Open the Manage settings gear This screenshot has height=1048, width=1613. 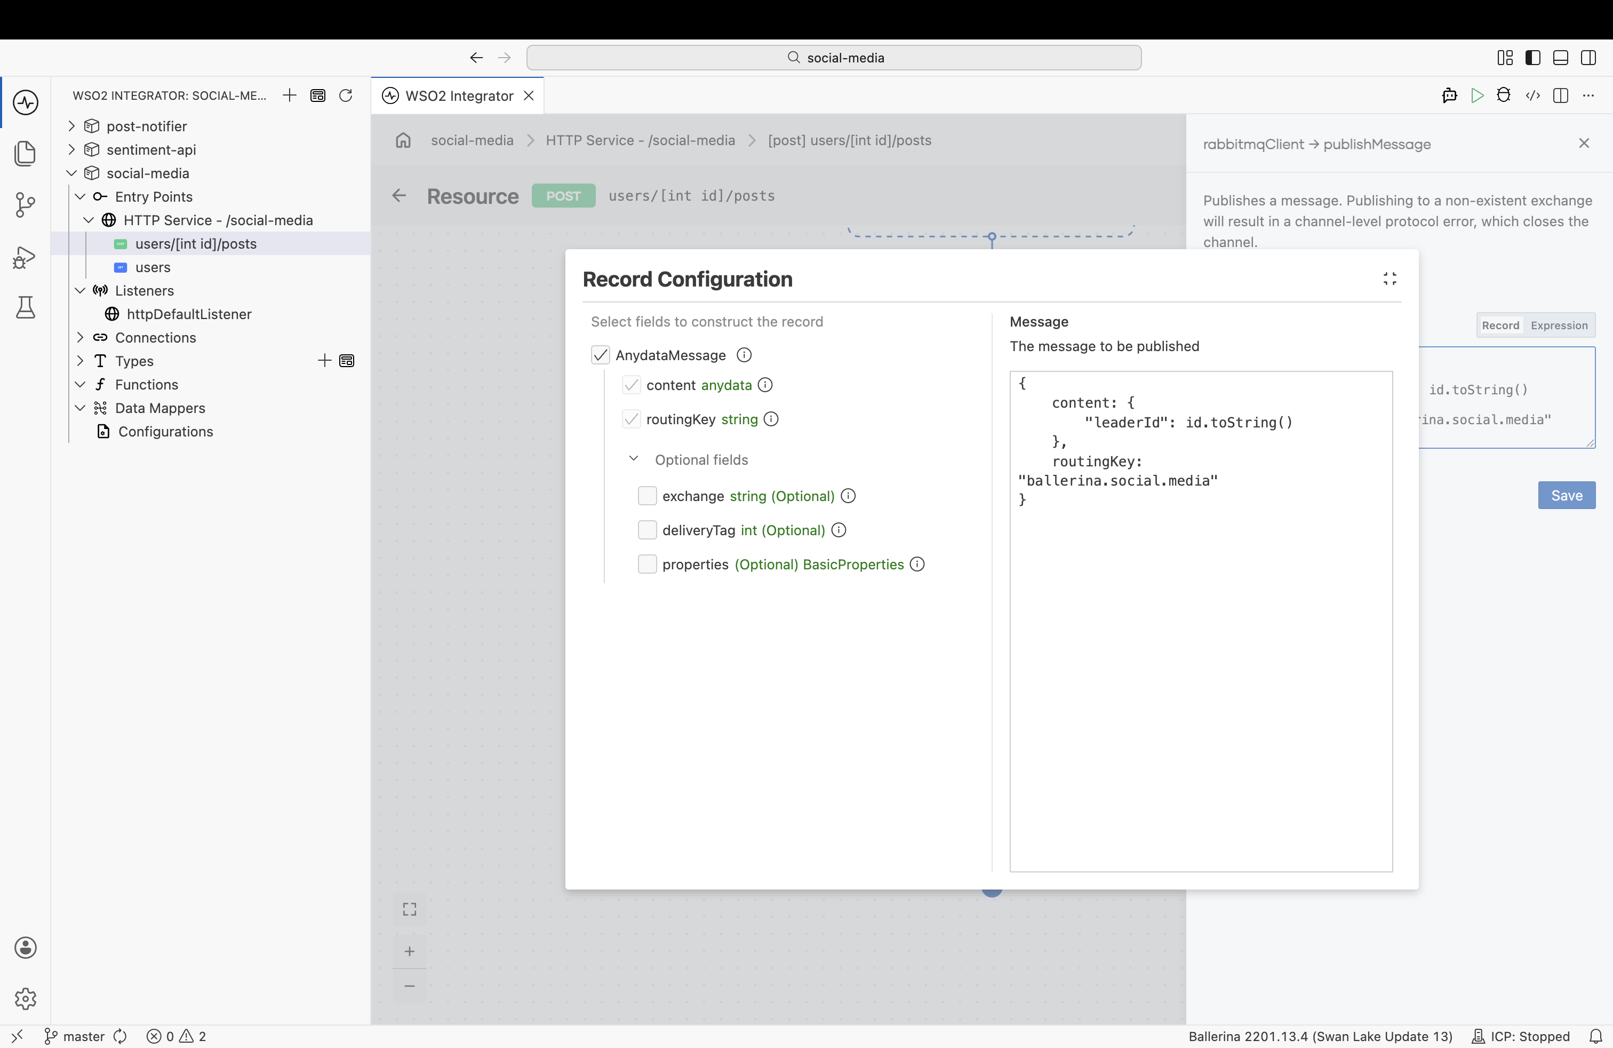26,998
